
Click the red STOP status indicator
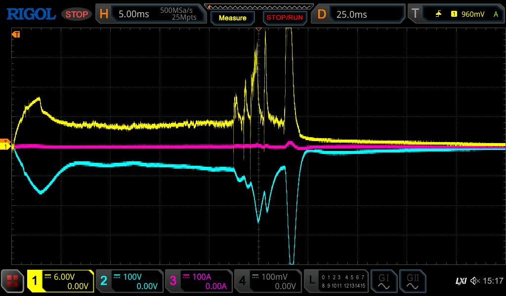point(77,14)
